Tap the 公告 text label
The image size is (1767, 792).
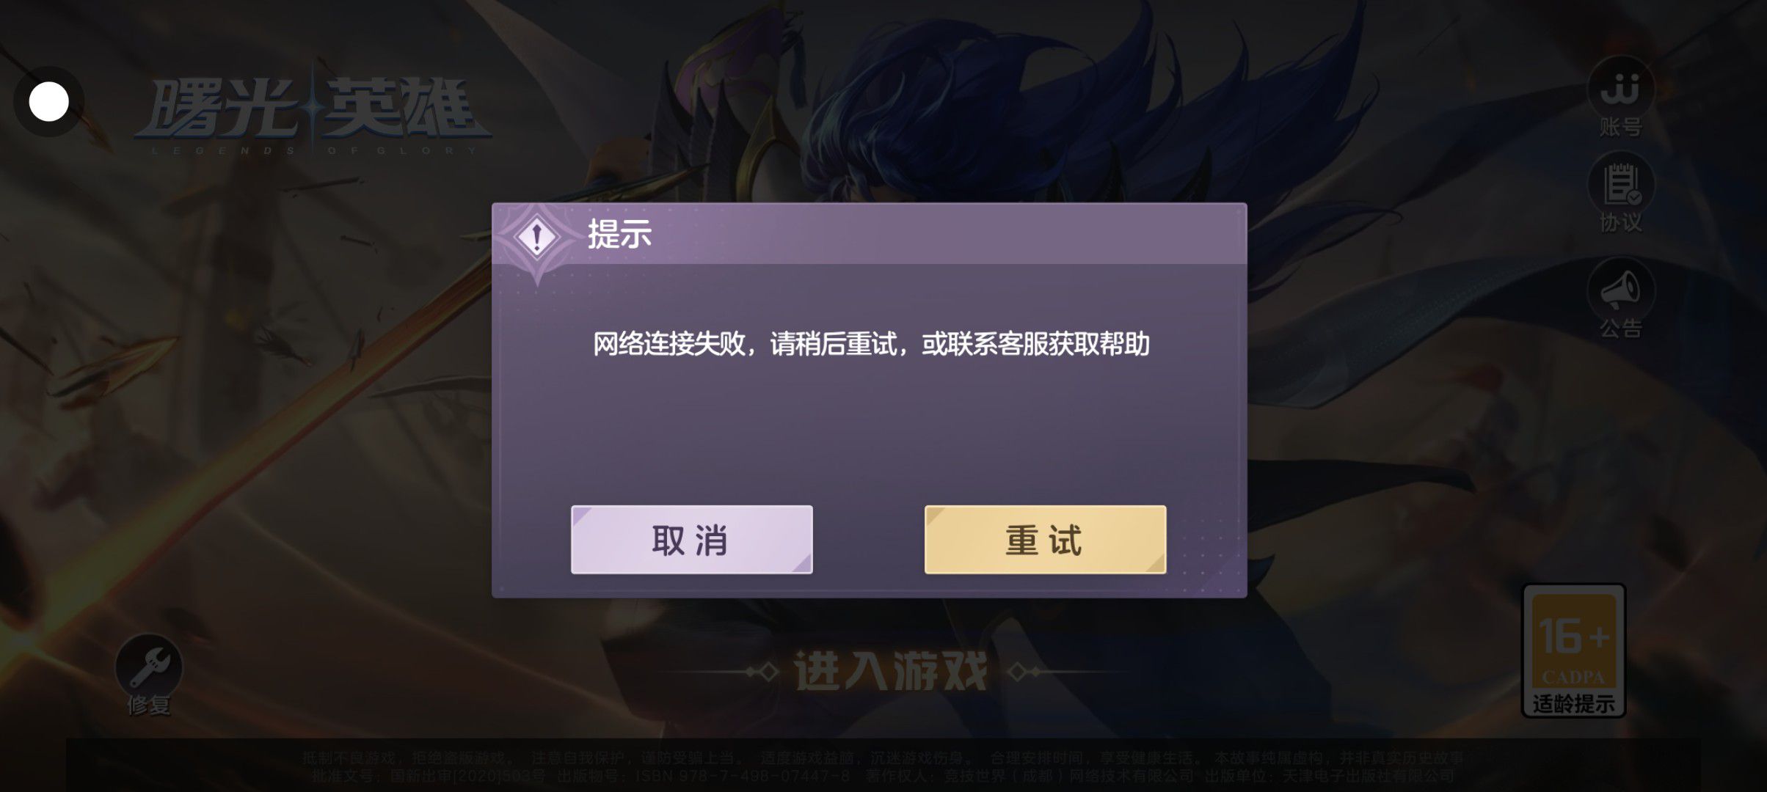(x=1620, y=329)
